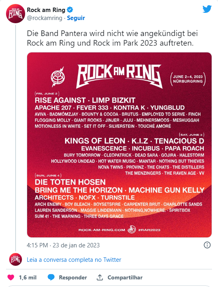
Task: Click the Rock am Ring display name
Action: pyautogui.click(x=46, y=10)
